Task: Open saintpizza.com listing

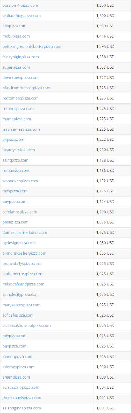Action: (x=15, y=160)
